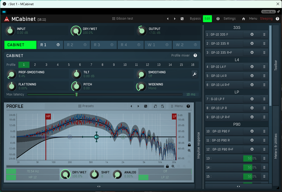
Task: Click the red HP marker on graph
Action: (48, 116)
